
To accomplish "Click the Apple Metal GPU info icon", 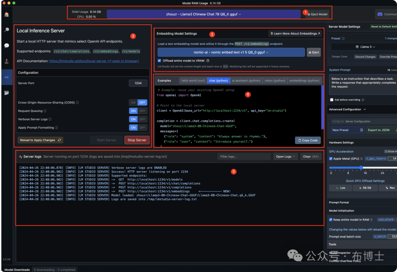I will (x=362, y=159).
